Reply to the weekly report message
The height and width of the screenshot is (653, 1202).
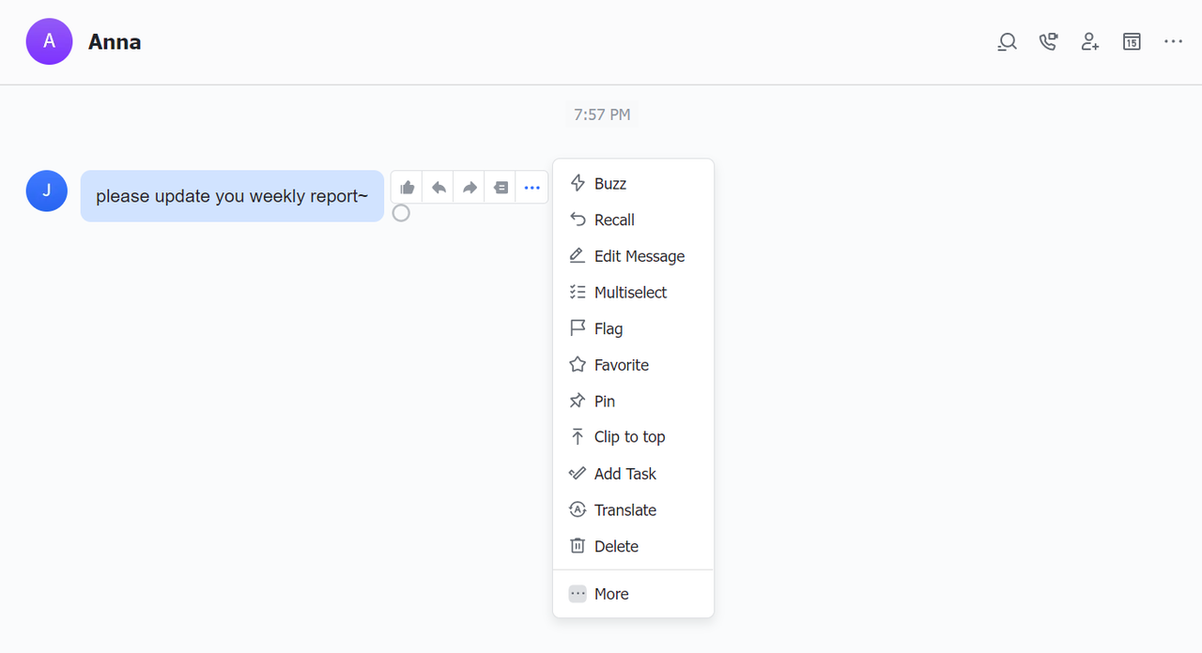point(438,188)
